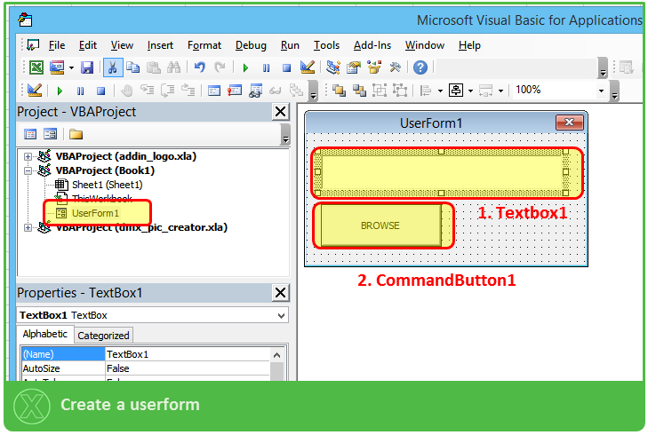Click the Cut scissors icon
The image size is (648, 435).
tap(112, 67)
